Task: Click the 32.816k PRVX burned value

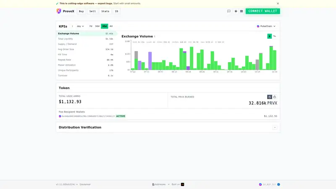Action: [x=263, y=103]
